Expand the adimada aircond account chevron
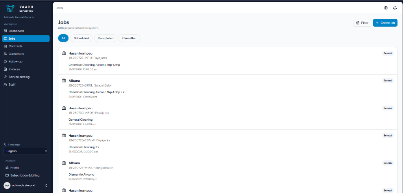 click(46, 185)
